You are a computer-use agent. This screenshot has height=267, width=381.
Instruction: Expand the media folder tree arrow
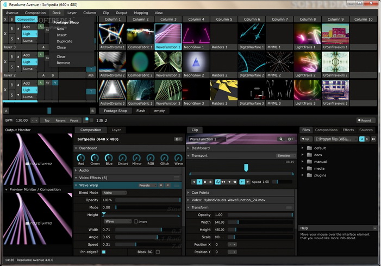303,168
